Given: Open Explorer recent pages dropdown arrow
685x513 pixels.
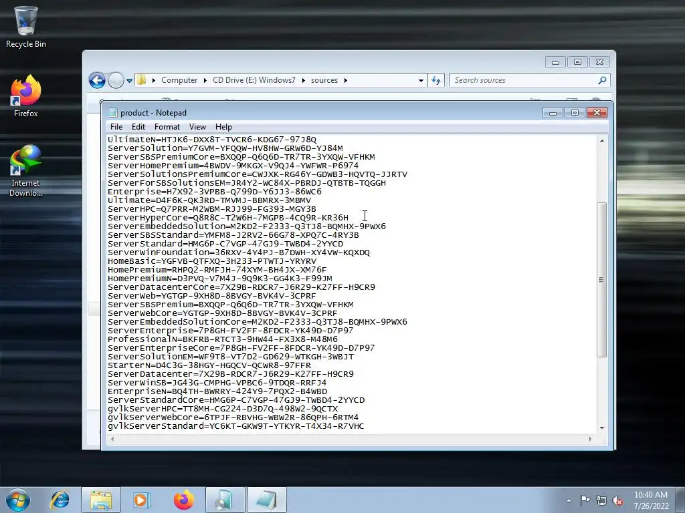Looking at the screenshot, I should pos(129,81).
